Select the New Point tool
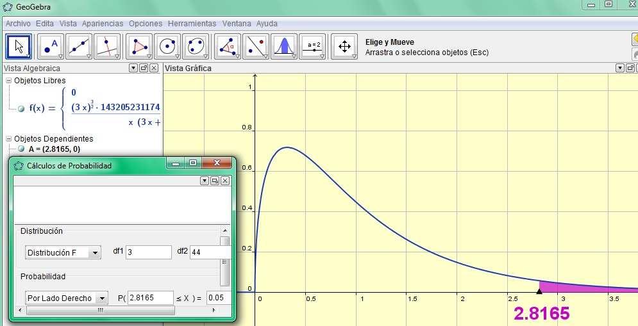638x326 pixels. click(51, 47)
